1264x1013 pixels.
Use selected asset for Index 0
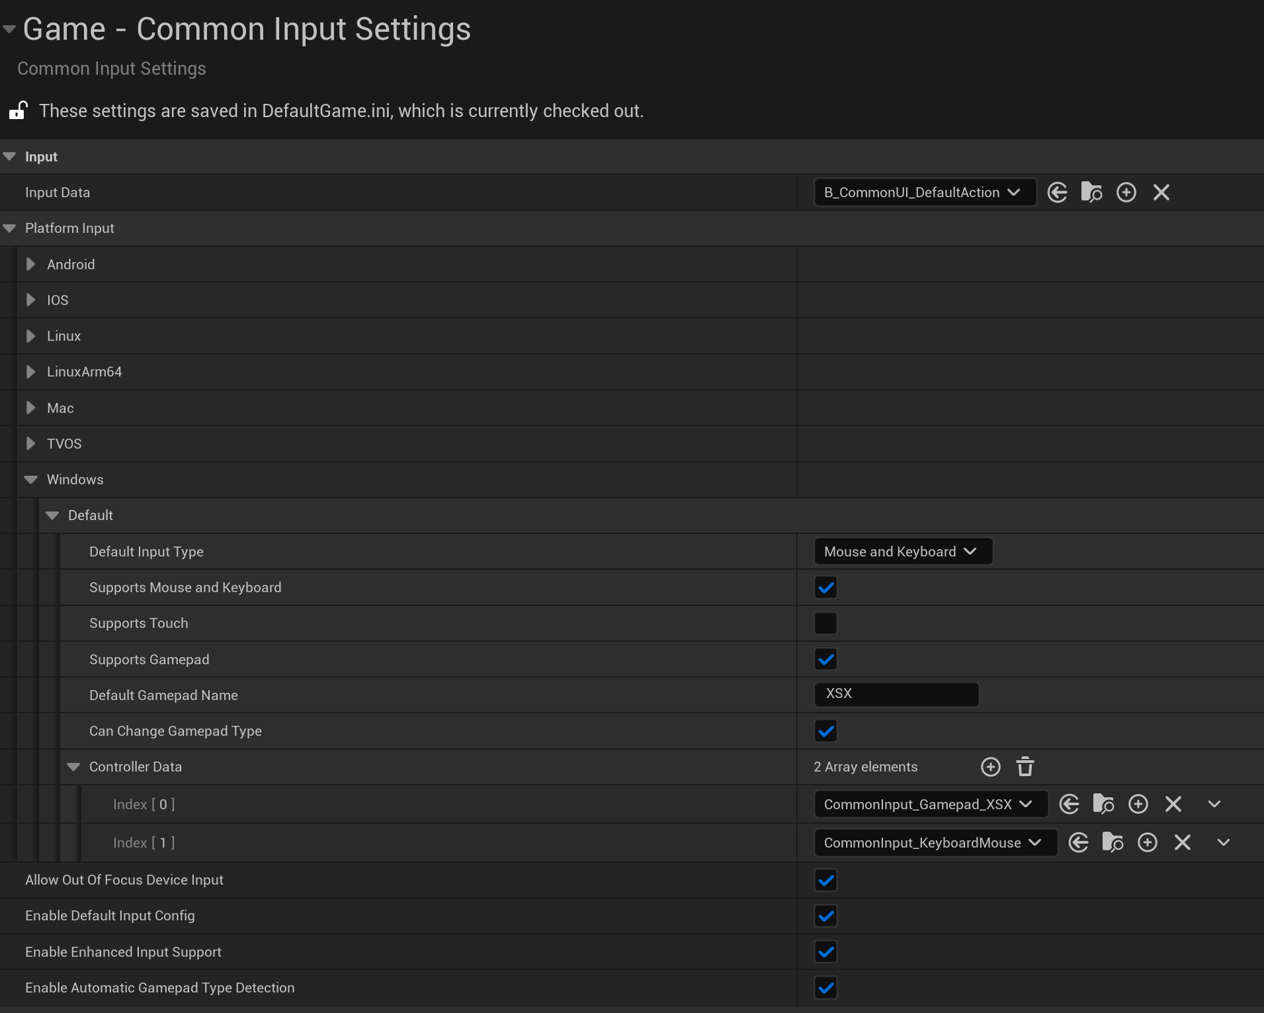(x=1069, y=805)
